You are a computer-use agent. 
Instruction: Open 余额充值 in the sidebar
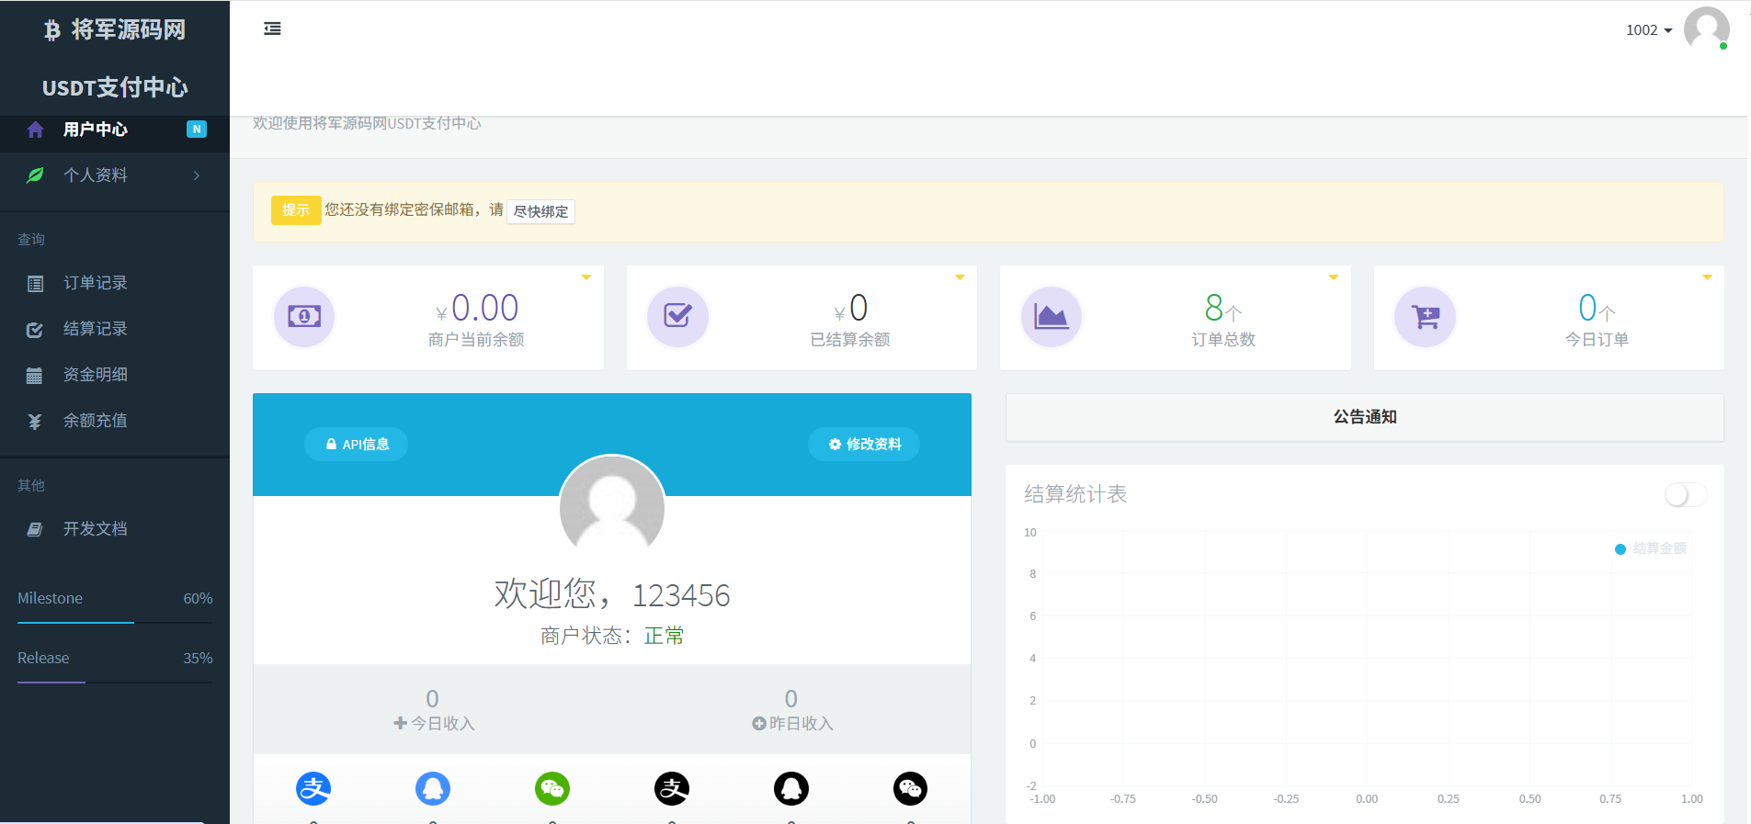pos(115,421)
